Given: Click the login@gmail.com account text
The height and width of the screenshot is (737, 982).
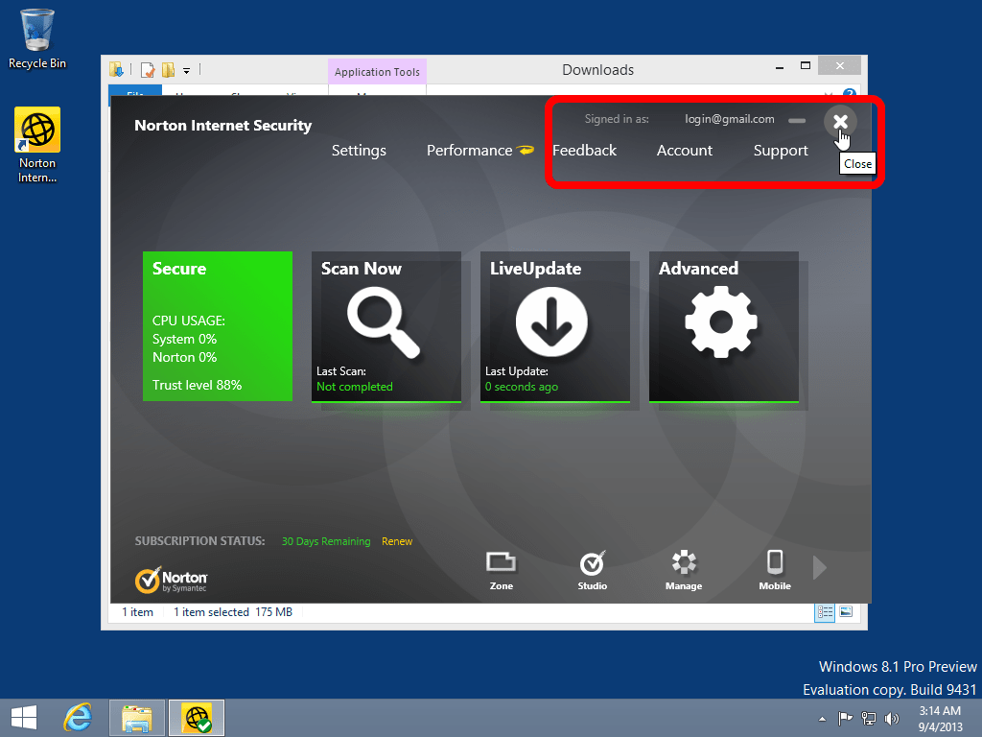Looking at the screenshot, I should (730, 119).
